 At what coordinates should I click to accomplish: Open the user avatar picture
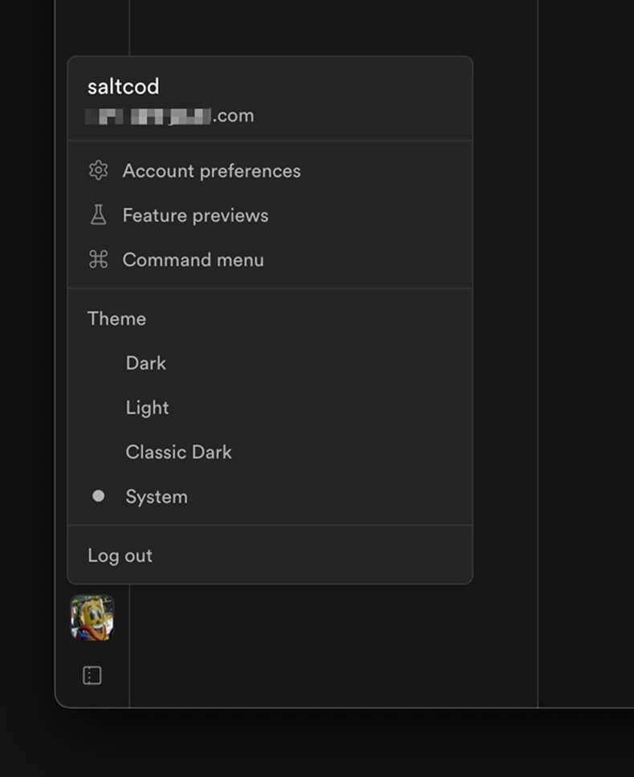92,618
